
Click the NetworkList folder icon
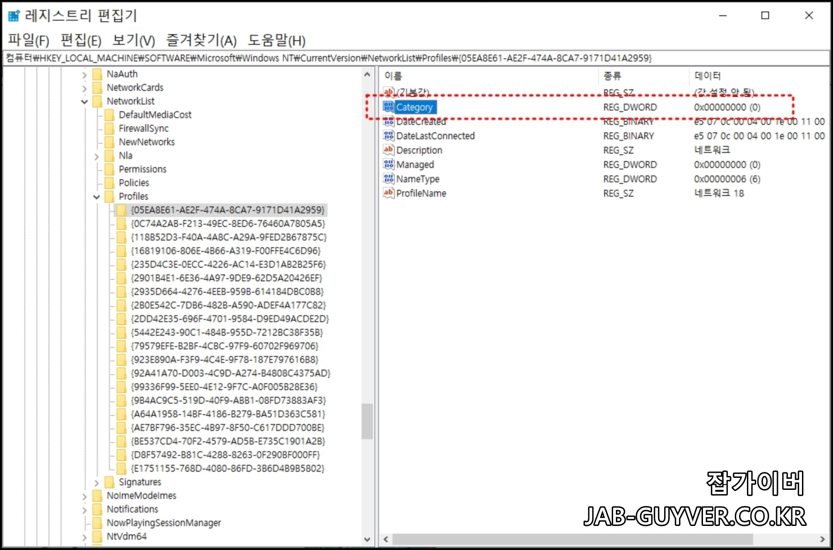pyautogui.click(x=97, y=101)
